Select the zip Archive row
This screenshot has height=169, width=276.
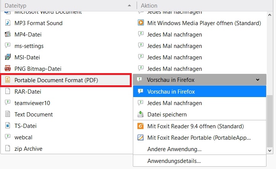click(x=66, y=148)
